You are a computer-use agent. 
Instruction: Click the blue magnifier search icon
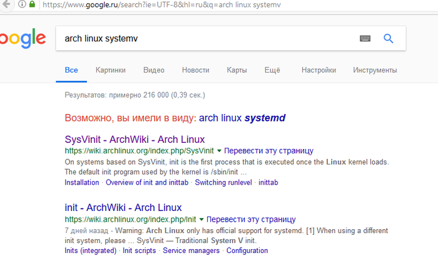pyautogui.click(x=389, y=38)
